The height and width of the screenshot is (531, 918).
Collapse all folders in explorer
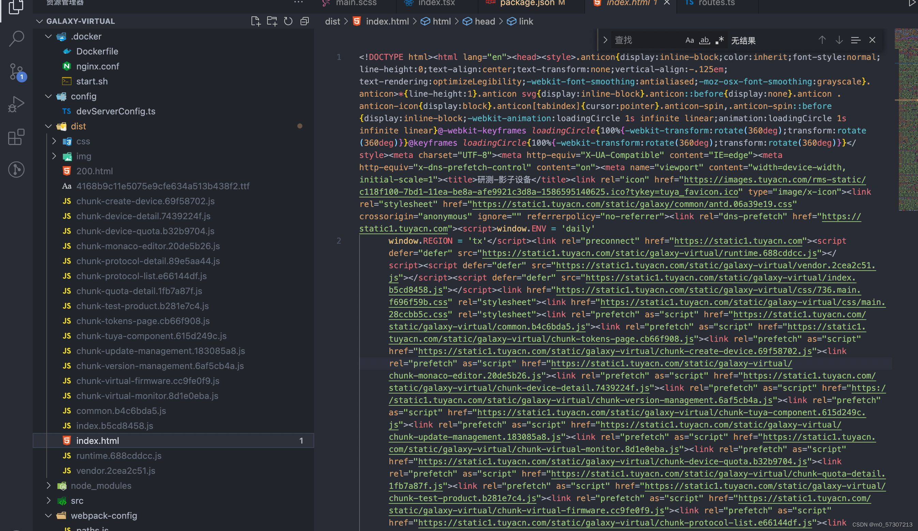tap(305, 21)
